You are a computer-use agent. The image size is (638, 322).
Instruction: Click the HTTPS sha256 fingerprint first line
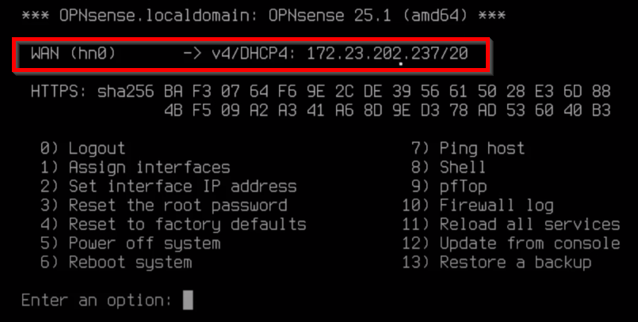coord(321,92)
